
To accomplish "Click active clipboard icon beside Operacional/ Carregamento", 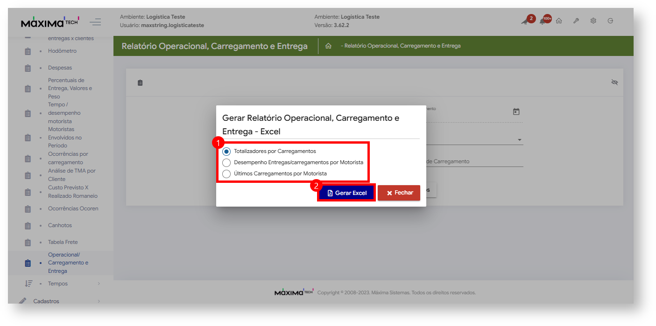I will (x=28, y=263).
